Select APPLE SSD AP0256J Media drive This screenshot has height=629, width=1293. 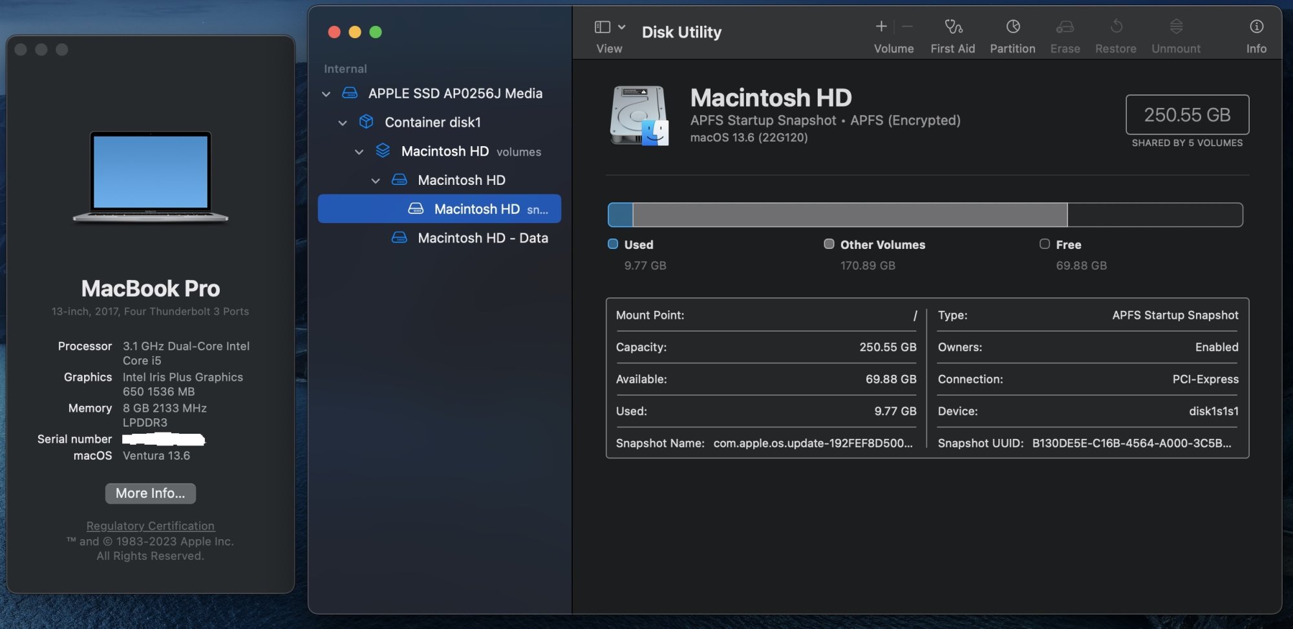point(455,93)
